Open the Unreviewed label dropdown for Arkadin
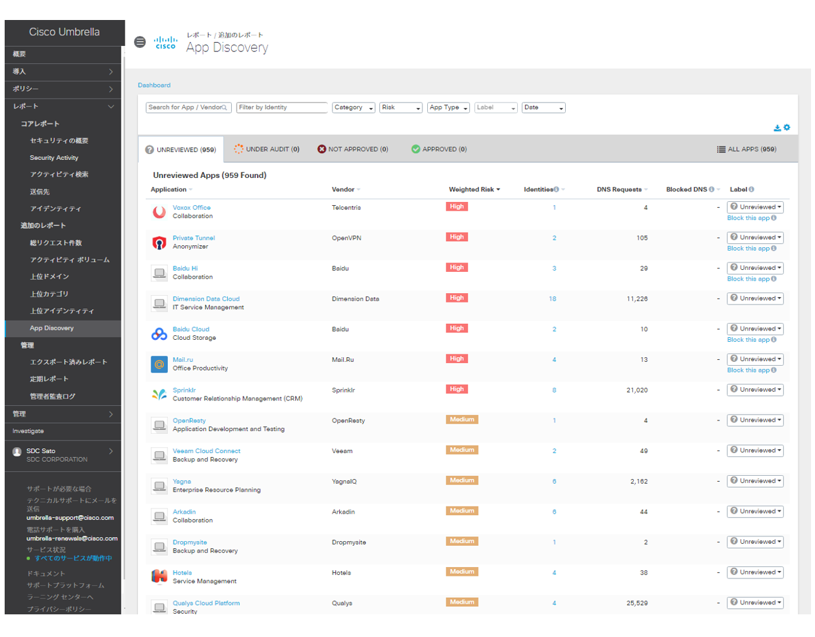Image resolution: width=815 pixels, height=637 pixels. 755,512
